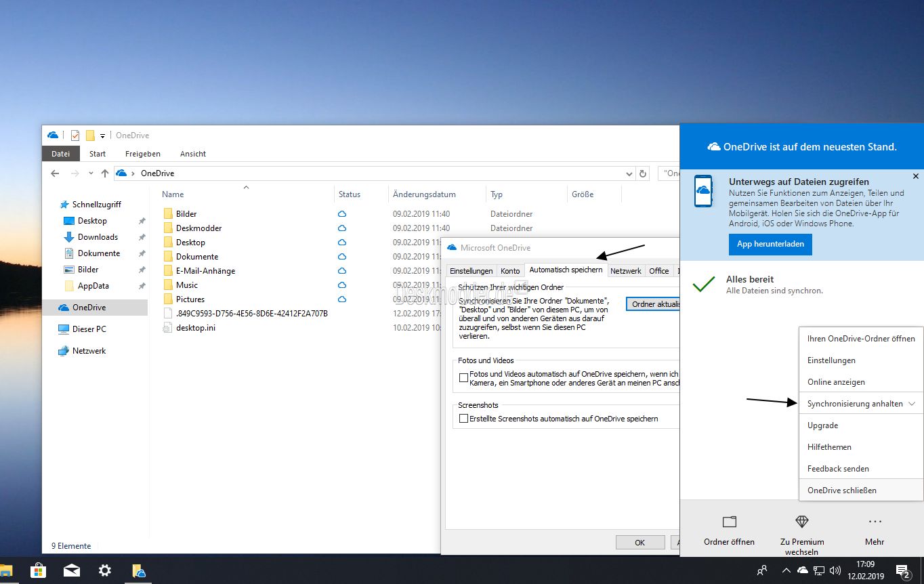The height and width of the screenshot is (584, 924).
Task: Click the OneDrive search field in Explorer
Action: (669, 173)
